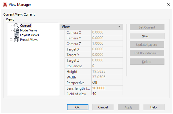Click the Width value 37.0506

pos(99,77)
